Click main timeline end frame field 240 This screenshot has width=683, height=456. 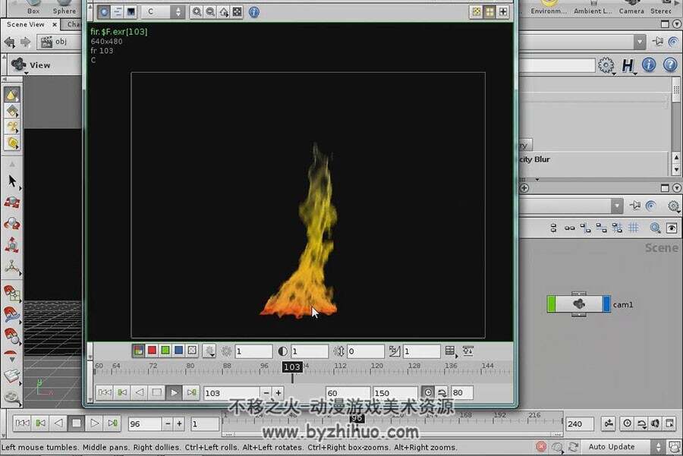click(579, 424)
